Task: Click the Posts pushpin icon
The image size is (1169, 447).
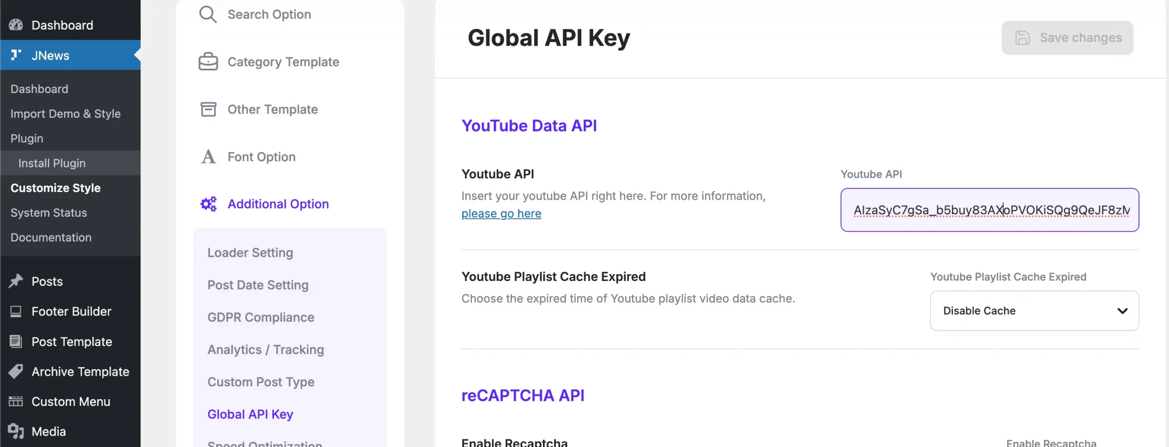Action: (16, 281)
